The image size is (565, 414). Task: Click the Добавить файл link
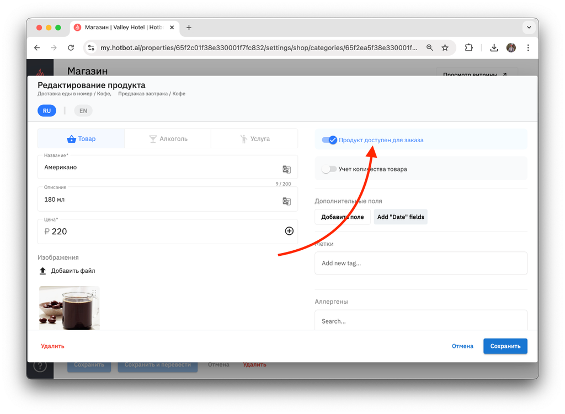coord(73,271)
